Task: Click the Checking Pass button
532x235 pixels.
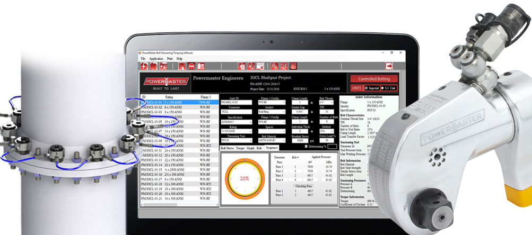Action: click(303, 186)
